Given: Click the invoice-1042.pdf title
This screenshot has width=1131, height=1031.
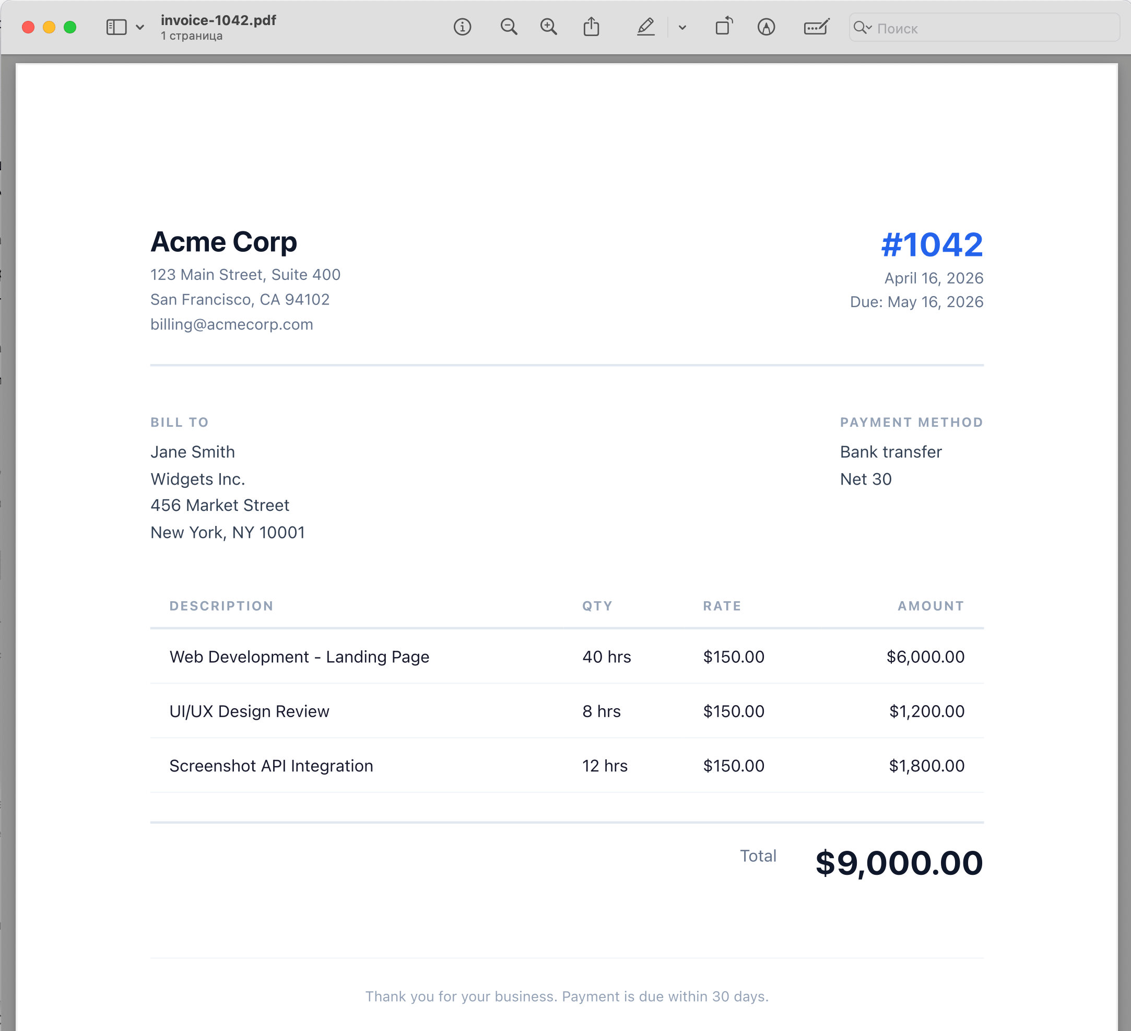Looking at the screenshot, I should 218,20.
